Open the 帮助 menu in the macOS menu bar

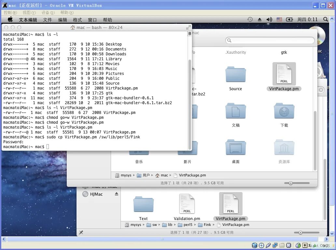click(x=107, y=20)
